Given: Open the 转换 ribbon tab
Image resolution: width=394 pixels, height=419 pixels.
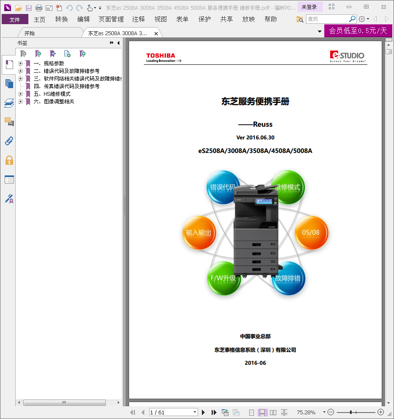Looking at the screenshot, I should [x=62, y=19].
